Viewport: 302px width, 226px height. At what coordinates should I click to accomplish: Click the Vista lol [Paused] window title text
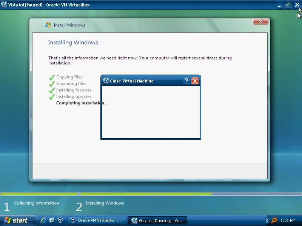(x=49, y=5)
